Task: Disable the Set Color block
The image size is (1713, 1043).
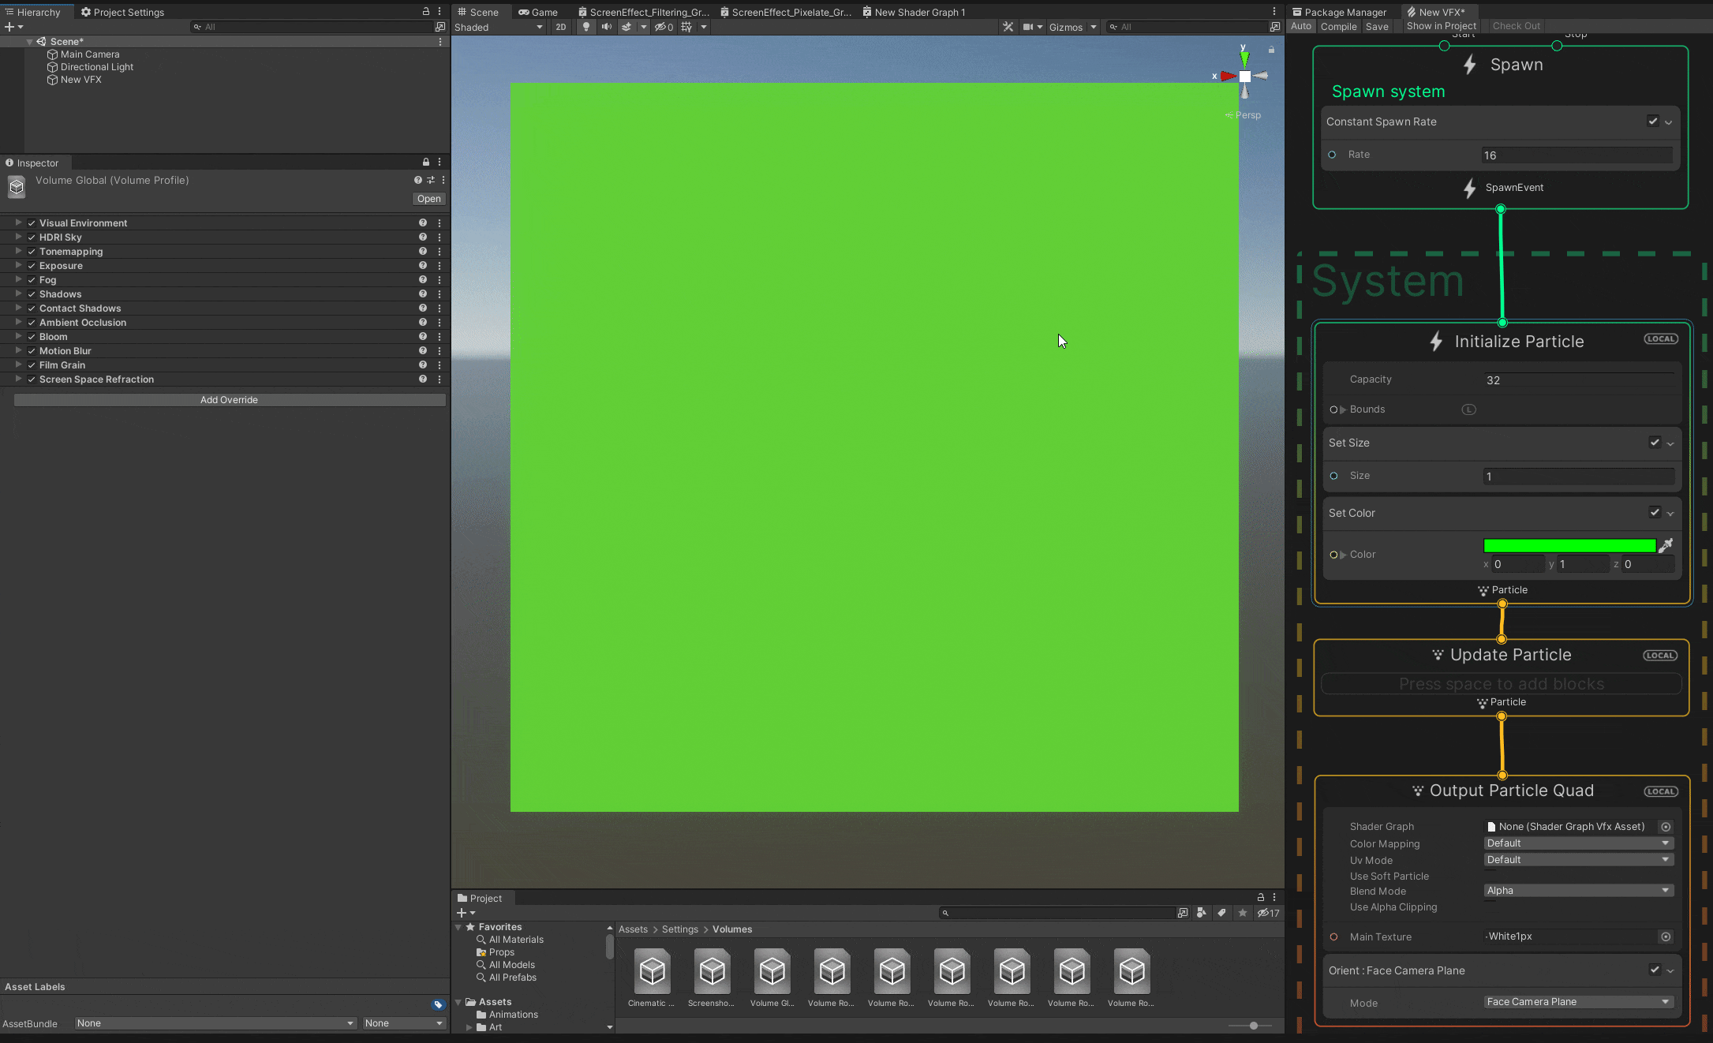Action: tap(1655, 512)
